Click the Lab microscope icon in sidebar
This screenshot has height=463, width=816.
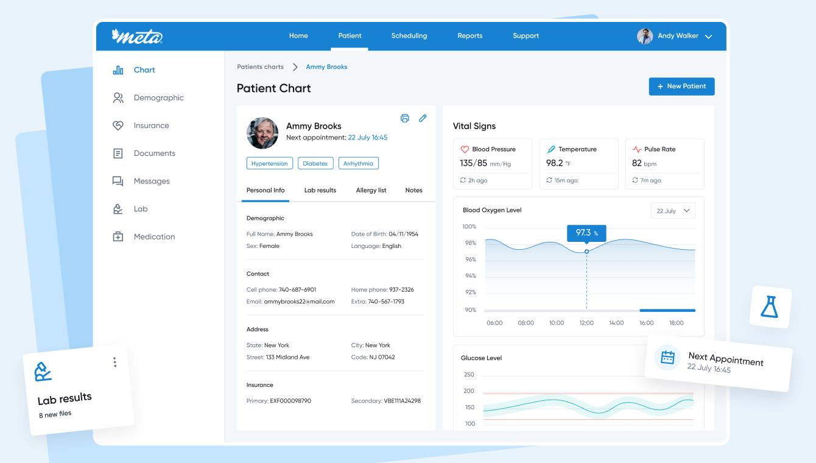pos(118,209)
